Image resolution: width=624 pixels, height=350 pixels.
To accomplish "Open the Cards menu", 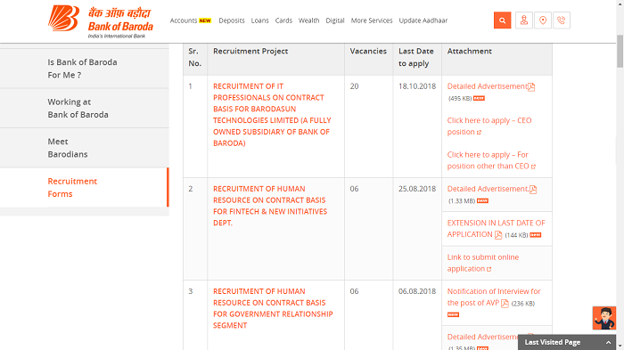I will pos(283,20).
